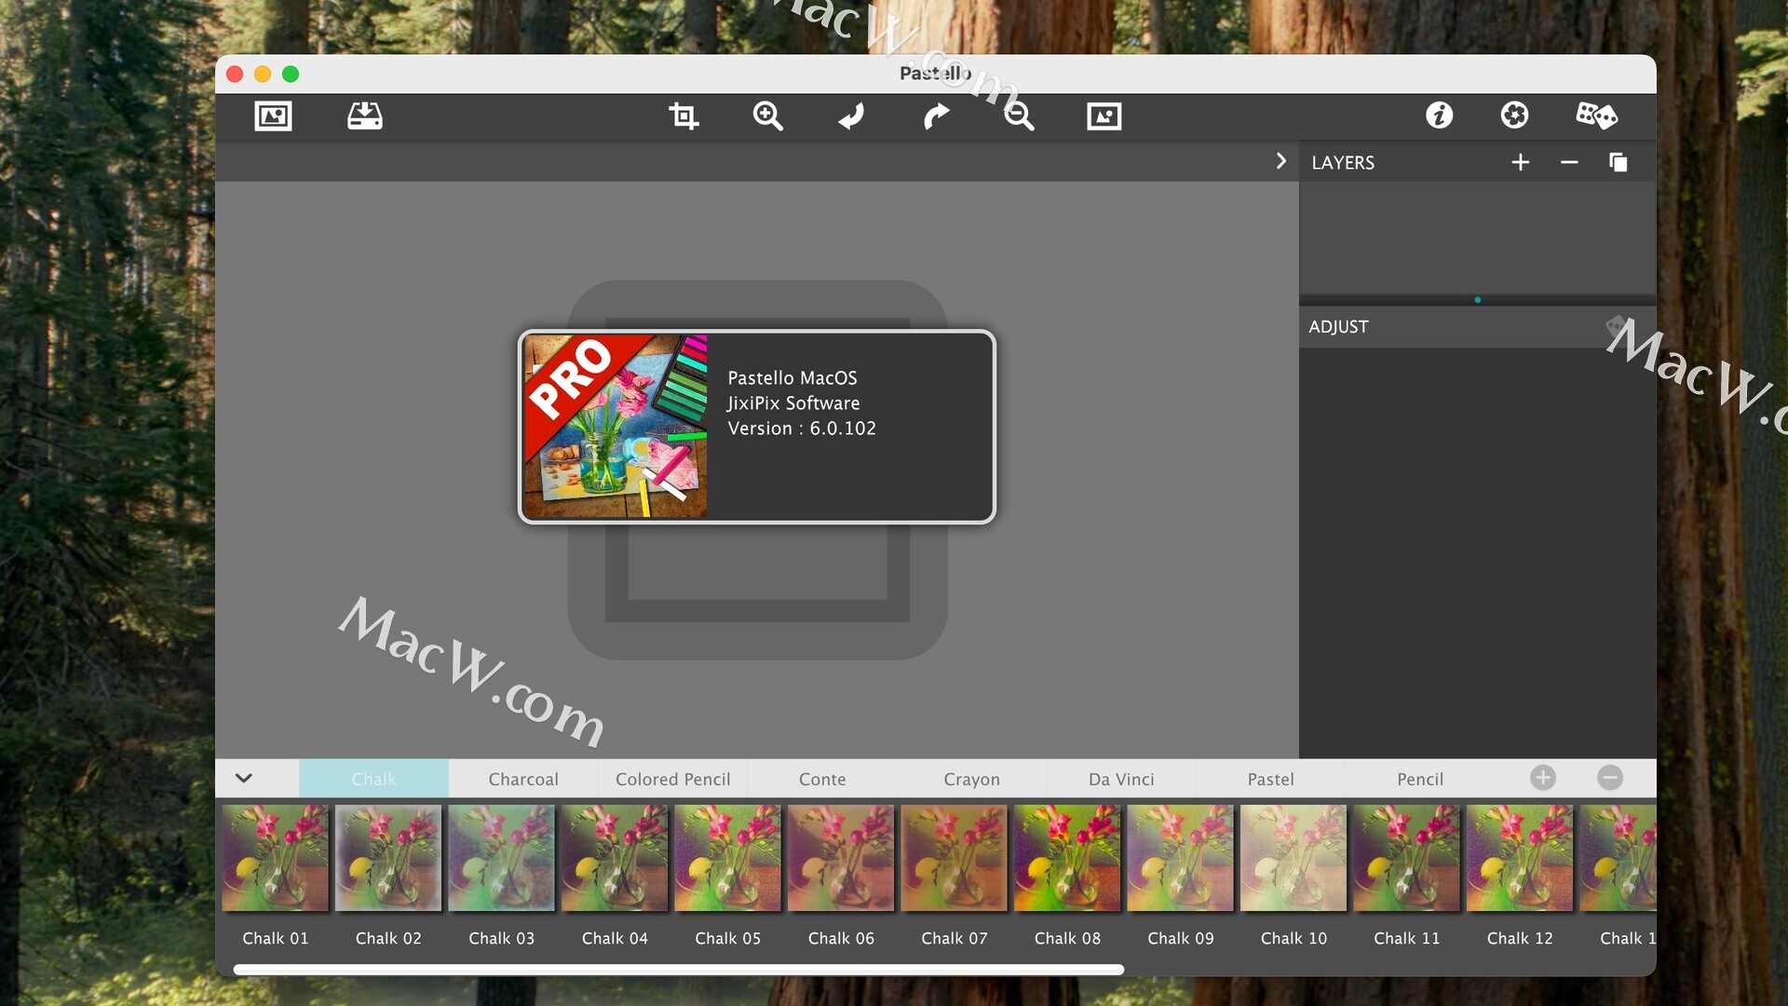Open the Colored Pencil presets tab
Viewport: 1788px width, 1006px height.
point(672,779)
